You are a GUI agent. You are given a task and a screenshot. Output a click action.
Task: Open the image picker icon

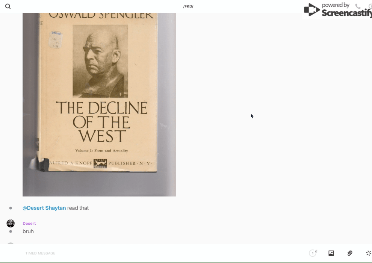coord(331,253)
